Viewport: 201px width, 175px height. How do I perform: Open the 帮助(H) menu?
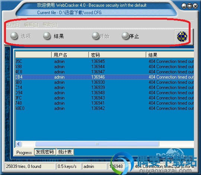[x=50, y=25]
